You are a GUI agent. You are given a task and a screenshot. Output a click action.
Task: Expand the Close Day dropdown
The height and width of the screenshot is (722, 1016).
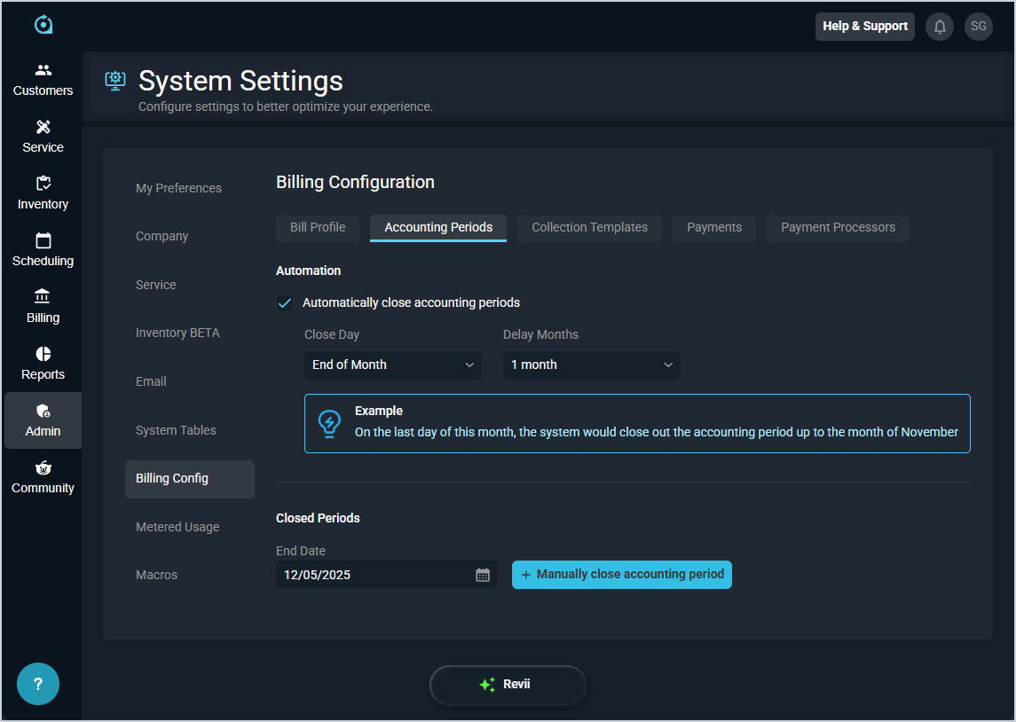(x=393, y=365)
